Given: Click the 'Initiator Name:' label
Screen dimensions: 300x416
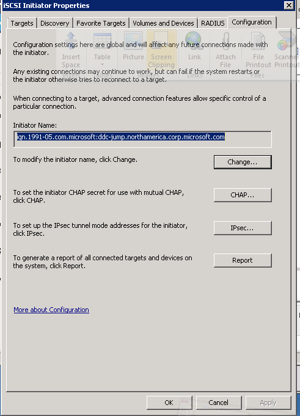Looking at the screenshot, I should 35,125.
